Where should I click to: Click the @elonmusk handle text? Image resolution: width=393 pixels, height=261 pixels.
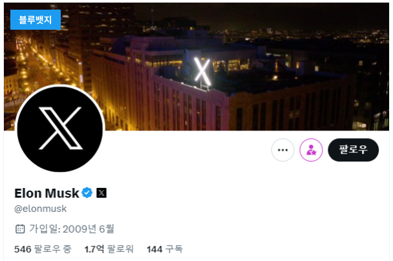click(41, 209)
